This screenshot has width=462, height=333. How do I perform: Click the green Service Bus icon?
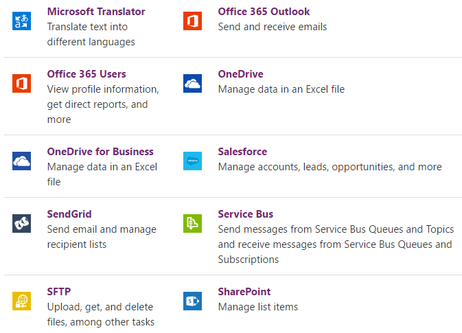(193, 224)
